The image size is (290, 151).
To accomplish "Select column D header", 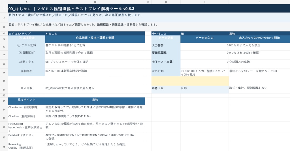I will (166, 2).
